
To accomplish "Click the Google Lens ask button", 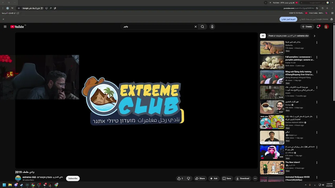I will (x=33, y=8).
